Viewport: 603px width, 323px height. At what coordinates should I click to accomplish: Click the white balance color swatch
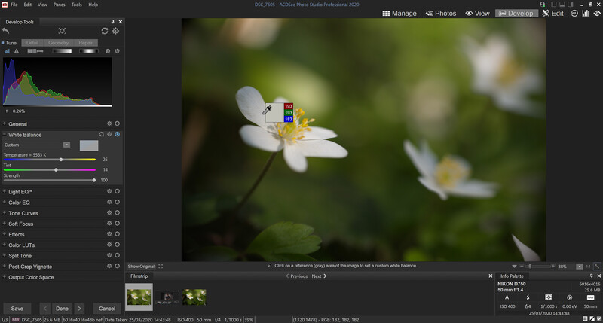pyautogui.click(x=89, y=145)
